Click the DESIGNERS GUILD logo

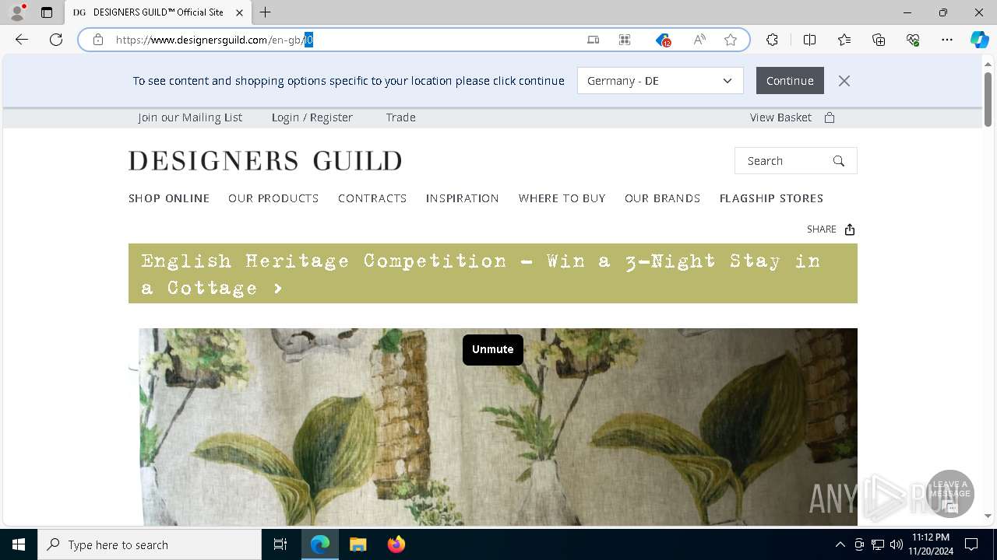coord(265,161)
